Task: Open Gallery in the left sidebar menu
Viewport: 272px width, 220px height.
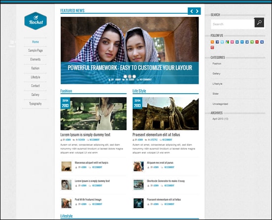Action: (x=35, y=95)
